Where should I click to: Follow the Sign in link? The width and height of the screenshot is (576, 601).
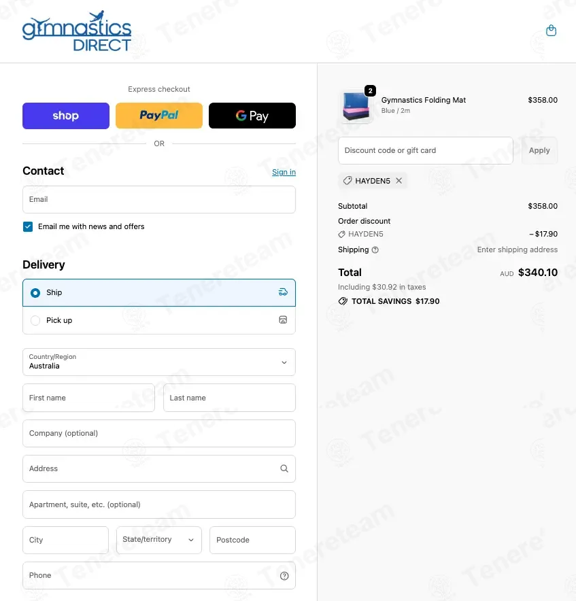click(x=284, y=172)
